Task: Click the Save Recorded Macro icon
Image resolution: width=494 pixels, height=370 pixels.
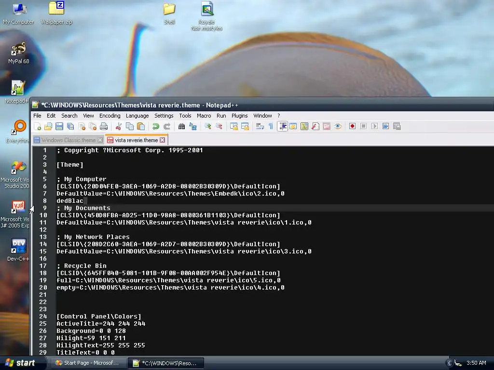Action: pyautogui.click(x=397, y=127)
